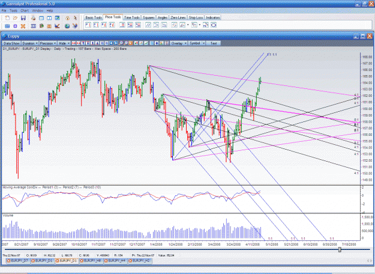This screenshot has height=274, width=375.
Task: Switch to the Time Tools tab
Action: click(132, 17)
